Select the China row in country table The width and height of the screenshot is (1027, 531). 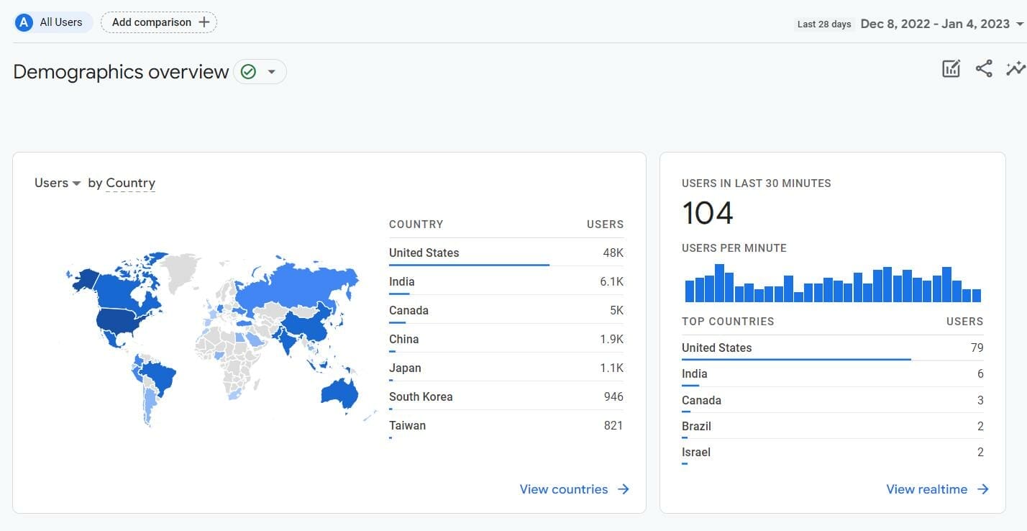506,339
